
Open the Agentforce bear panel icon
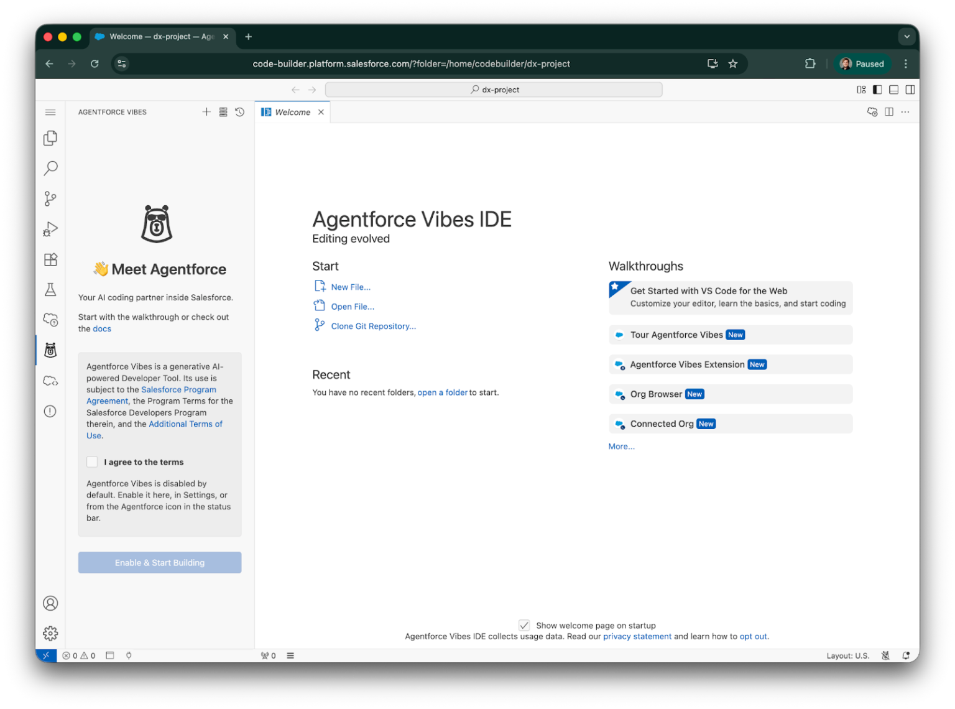(x=50, y=350)
